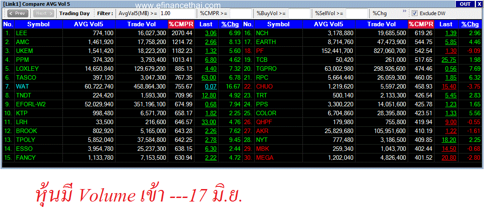Select symbol NCH

[x=262, y=33]
